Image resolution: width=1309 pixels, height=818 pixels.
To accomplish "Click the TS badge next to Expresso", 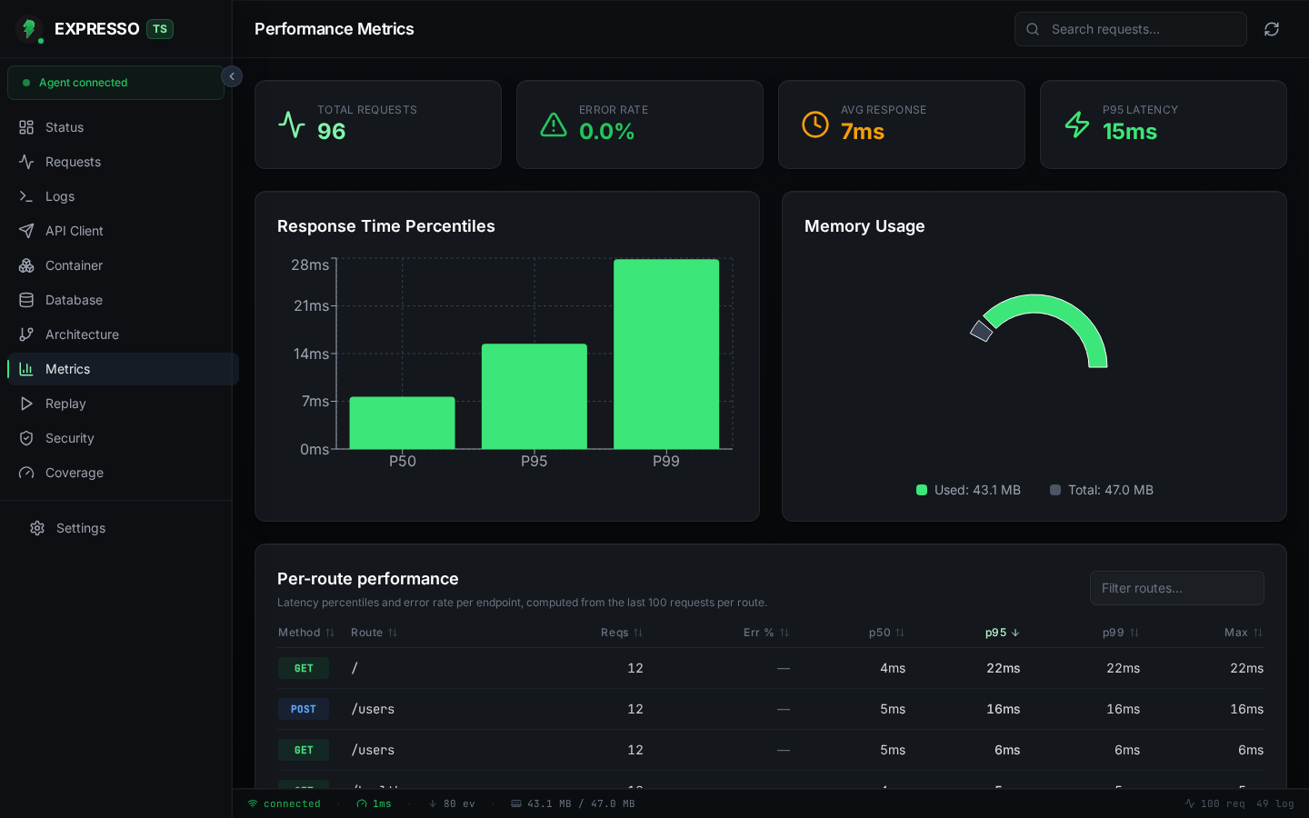I will click(x=160, y=29).
